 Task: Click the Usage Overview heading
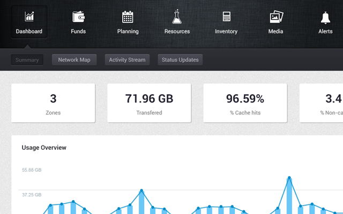point(44,148)
